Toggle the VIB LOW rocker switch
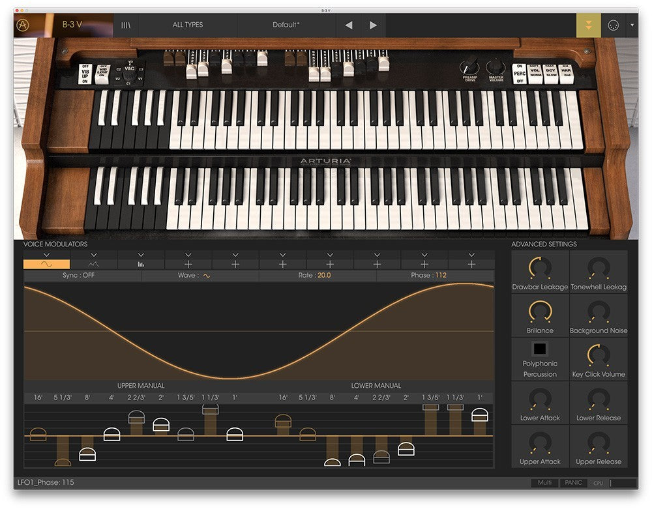This screenshot has width=652, height=509. click(x=102, y=74)
